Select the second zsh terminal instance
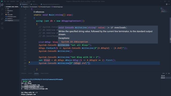The image size is (171, 96). pyautogui.click(x=165, y=78)
